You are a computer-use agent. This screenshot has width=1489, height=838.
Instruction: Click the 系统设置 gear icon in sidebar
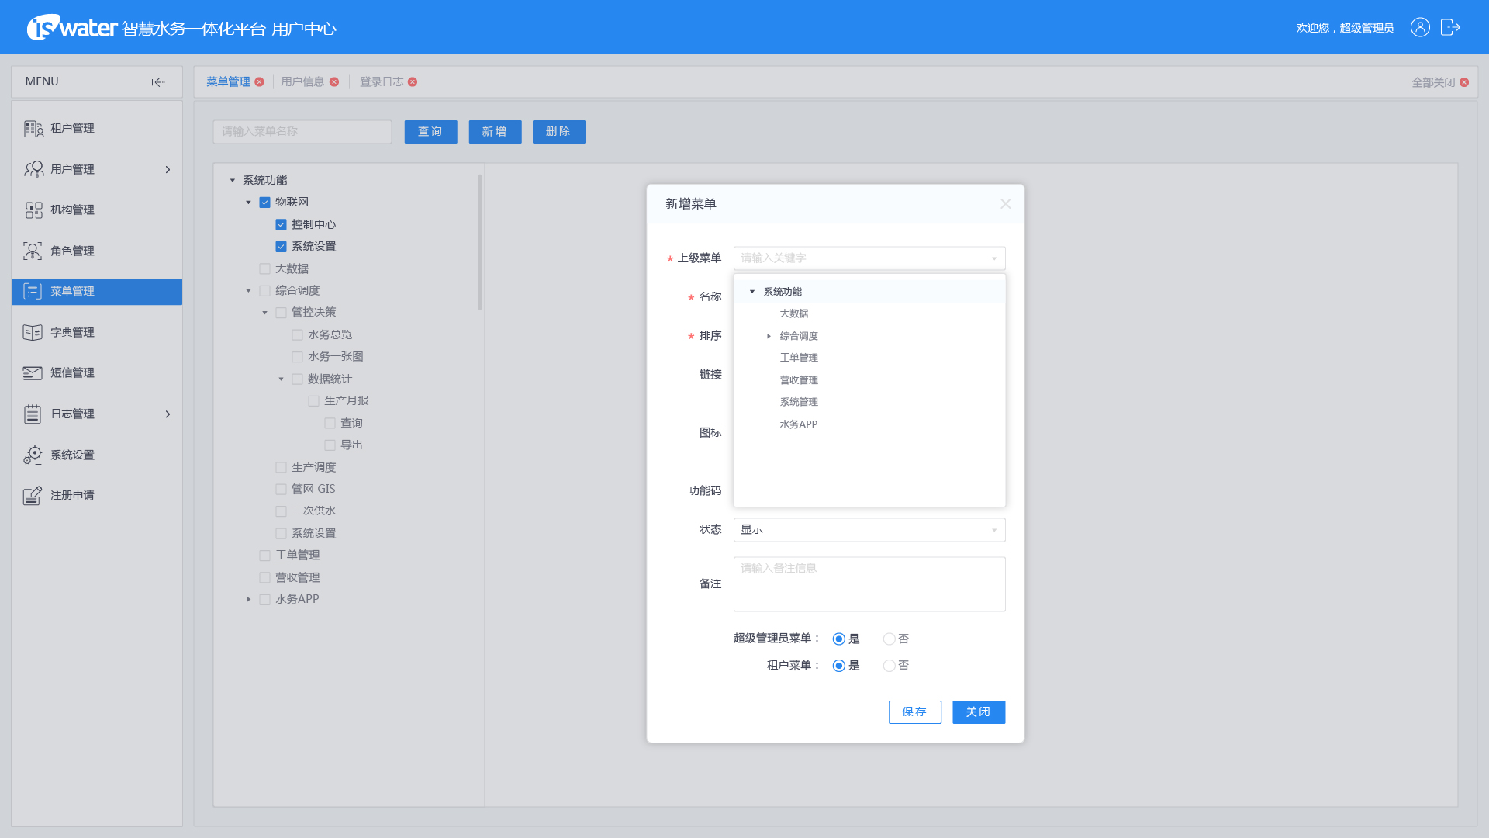coord(33,455)
